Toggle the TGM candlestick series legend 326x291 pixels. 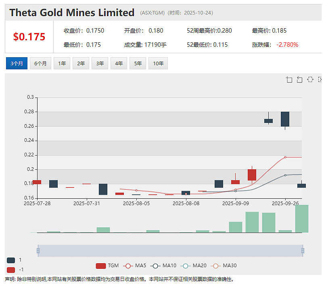pyautogui.click(x=107, y=266)
